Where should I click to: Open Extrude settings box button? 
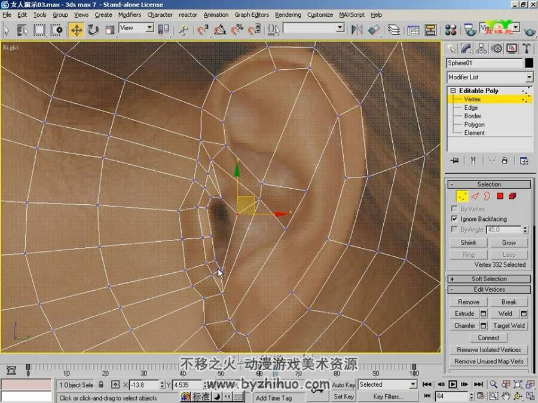pos(483,313)
